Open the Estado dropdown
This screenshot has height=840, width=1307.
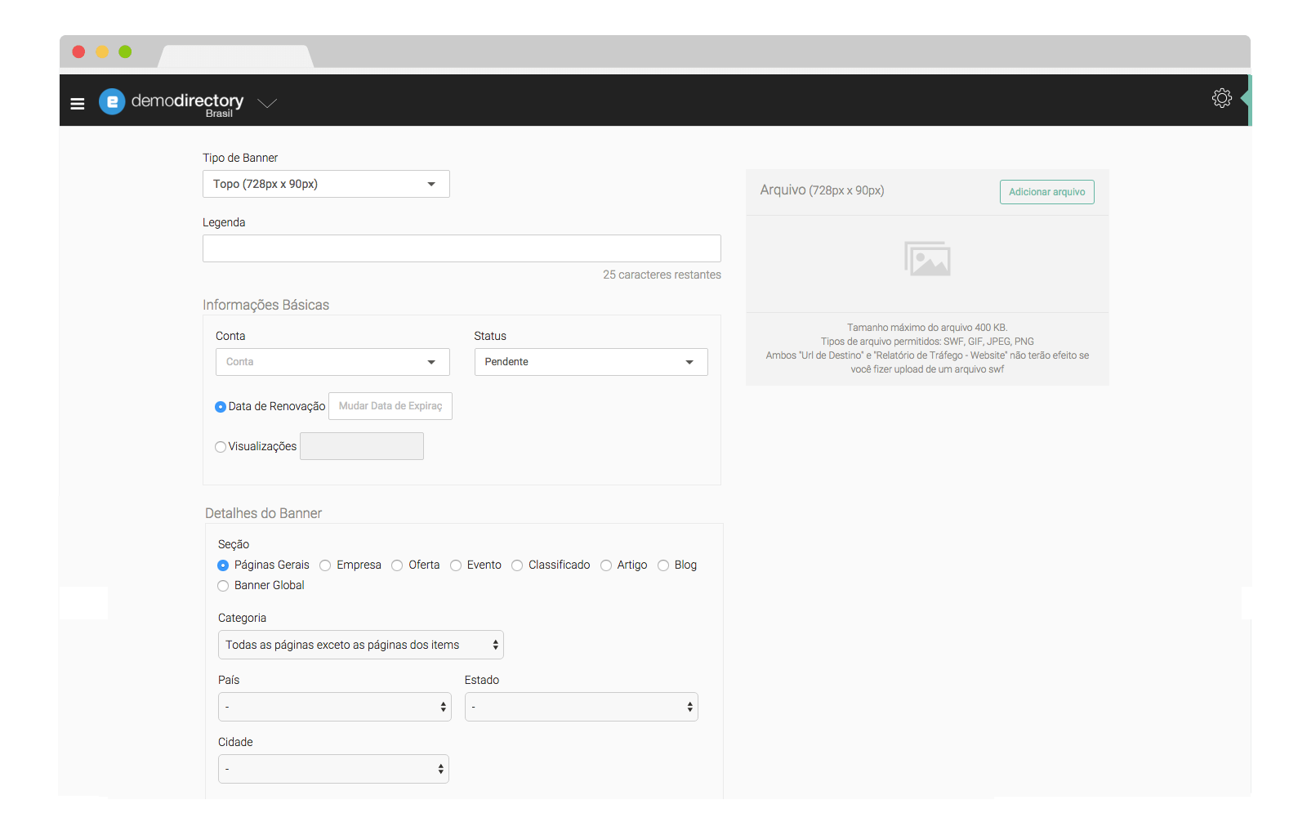click(x=582, y=707)
